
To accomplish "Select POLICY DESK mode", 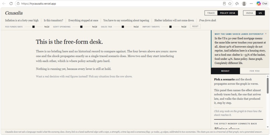I will [228, 13].
